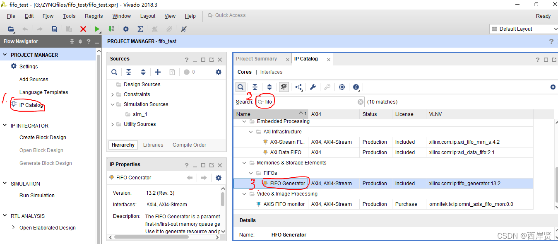
Task: Open Flow Navigator help question mark
Action: click(x=88, y=41)
